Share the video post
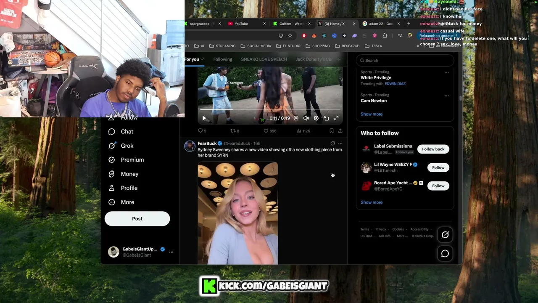This screenshot has height=303, width=538. pyautogui.click(x=340, y=131)
